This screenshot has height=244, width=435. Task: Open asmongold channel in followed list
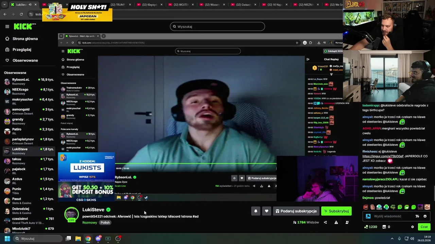29,111
